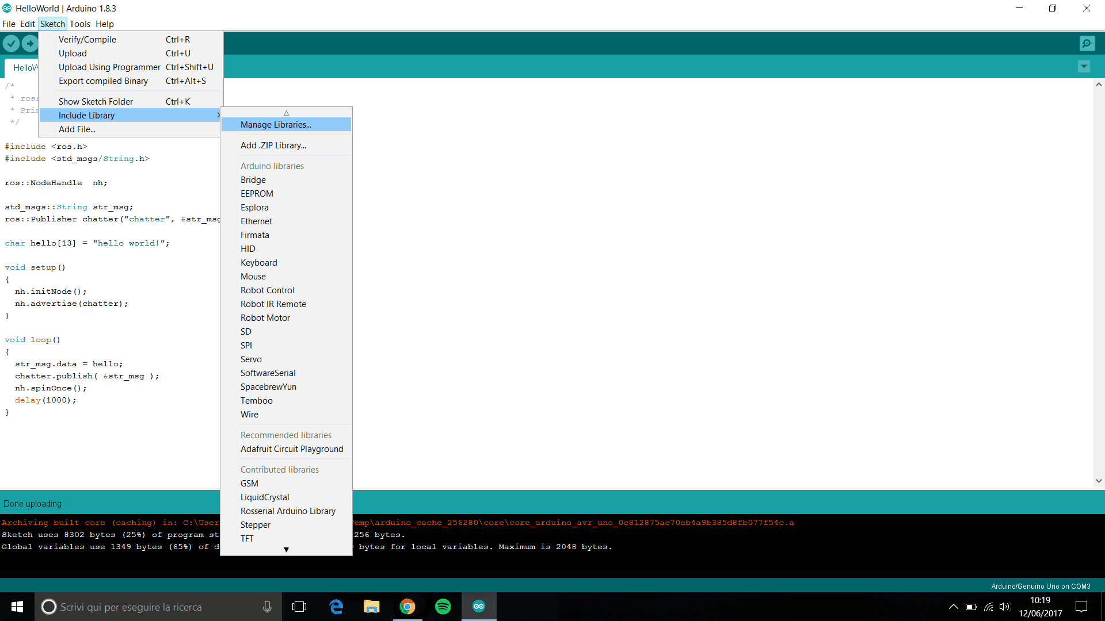The width and height of the screenshot is (1105, 621).
Task: Select the Servo library entry
Action: [x=251, y=359]
